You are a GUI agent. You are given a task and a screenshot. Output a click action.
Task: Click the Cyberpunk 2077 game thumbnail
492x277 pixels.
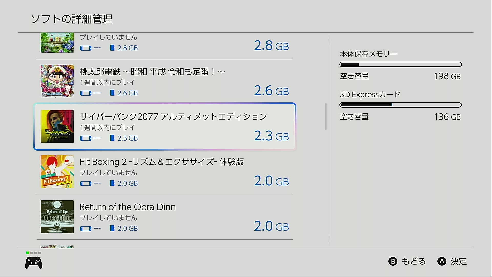[x=57, y=126]
